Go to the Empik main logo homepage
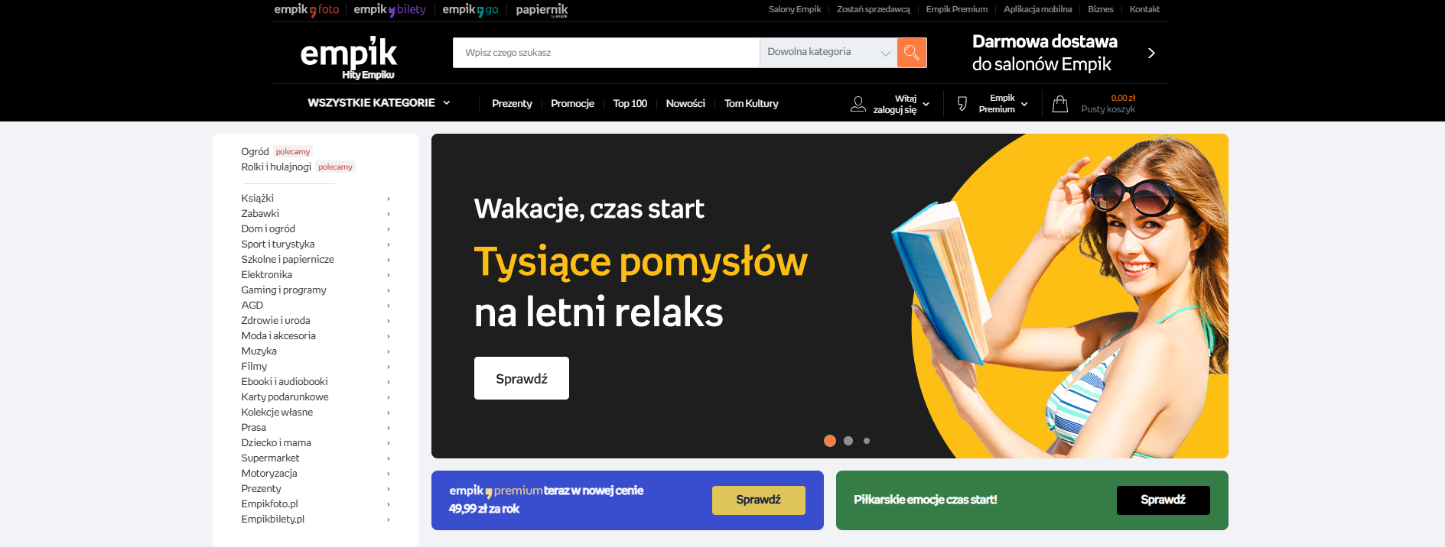 pyautogui.click(x=349, y=57)
